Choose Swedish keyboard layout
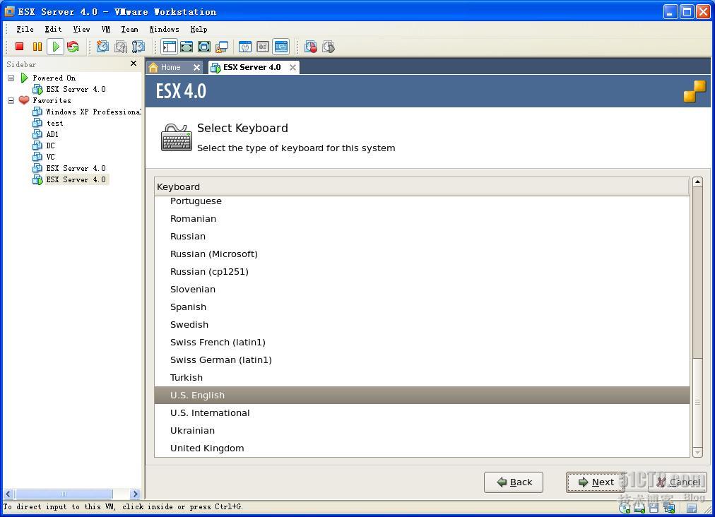The height and width of the screenshot is (517, 715). 422,325
